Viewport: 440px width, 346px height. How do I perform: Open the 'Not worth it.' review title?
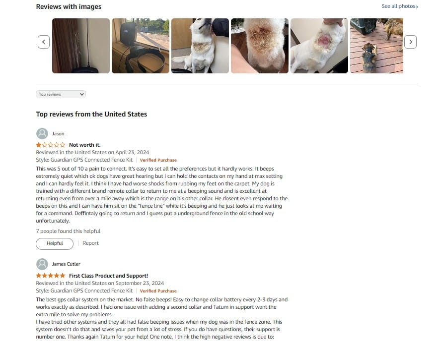(85, 145)
